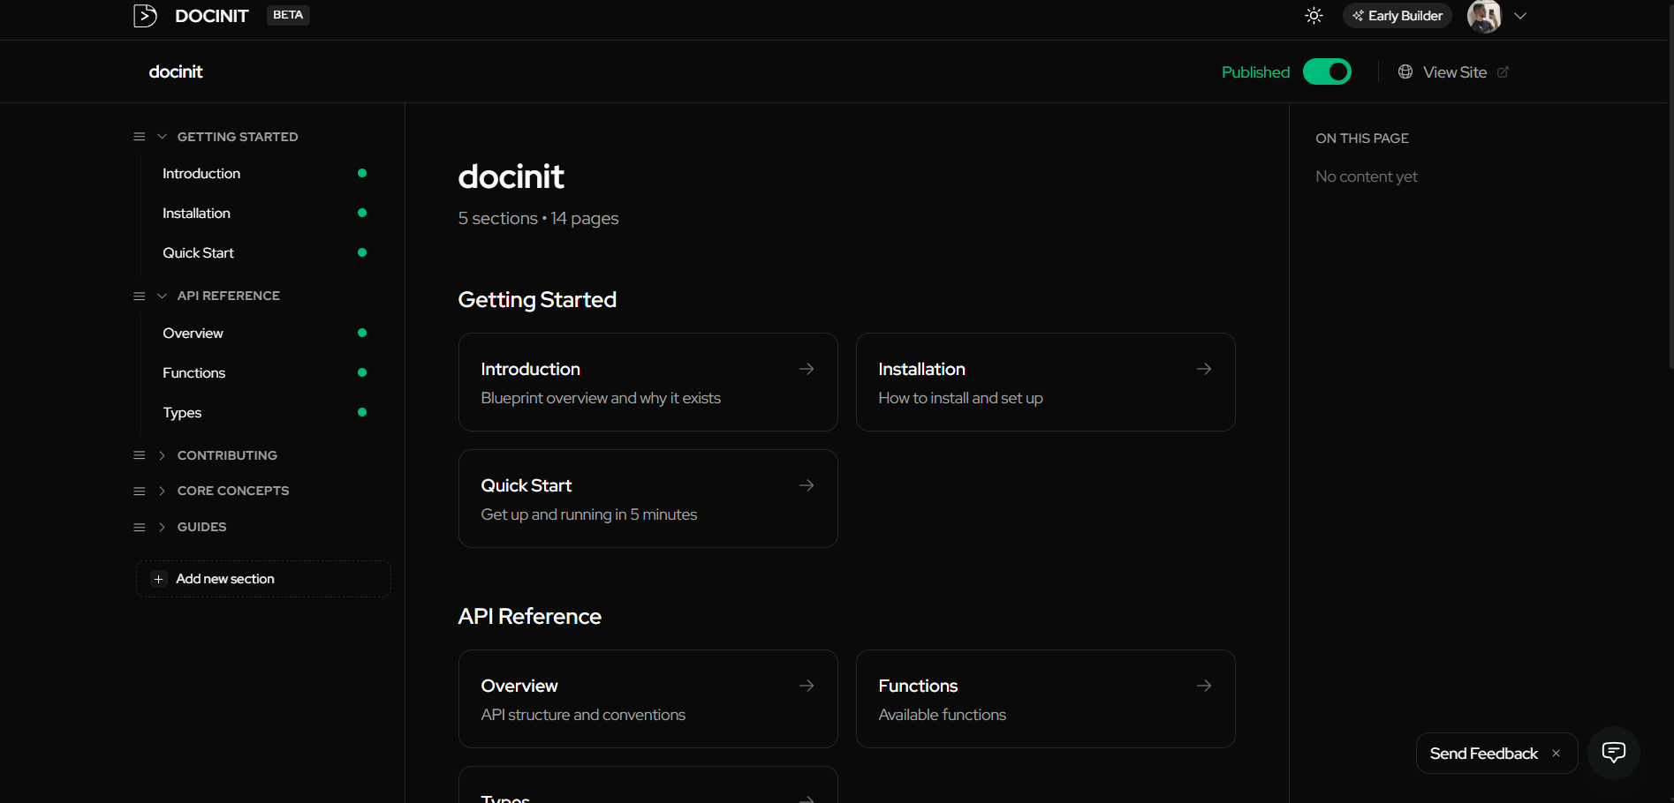
Task: Click the drag handle beside GUIDES
Action: coord(139,527)
